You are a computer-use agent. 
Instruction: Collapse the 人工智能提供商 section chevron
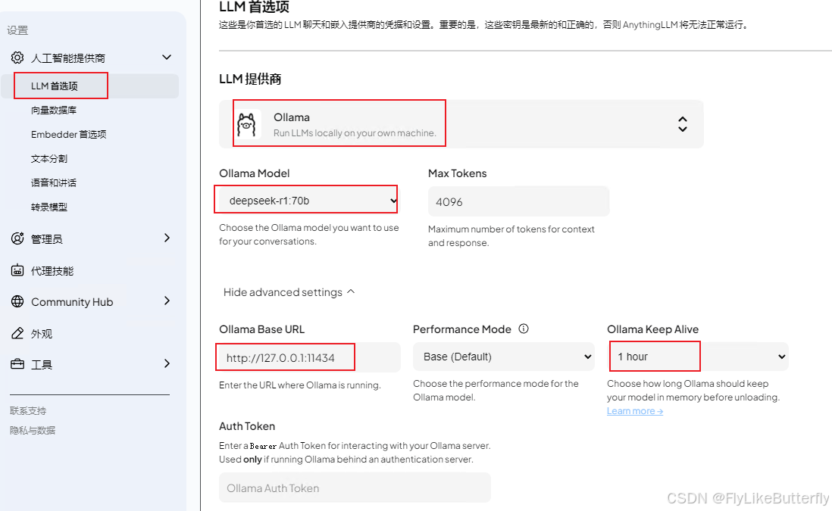(x=167, y=58)
